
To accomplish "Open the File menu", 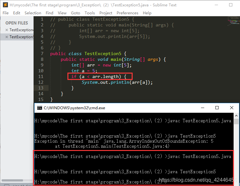I will [x=5, y=13].
